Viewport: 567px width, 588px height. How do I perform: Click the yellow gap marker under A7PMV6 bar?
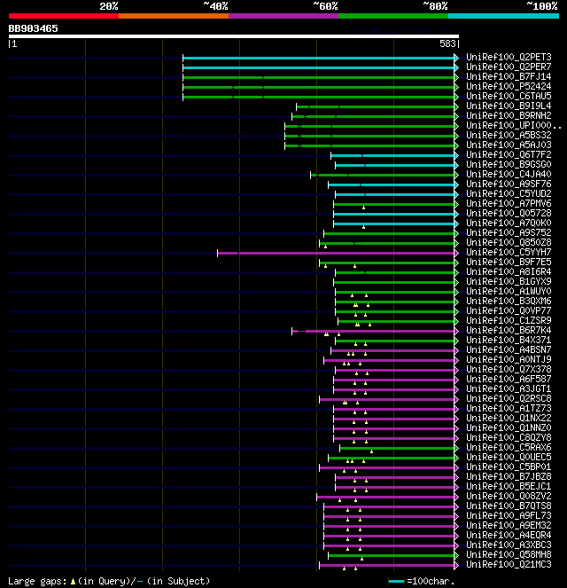[363, 208]
